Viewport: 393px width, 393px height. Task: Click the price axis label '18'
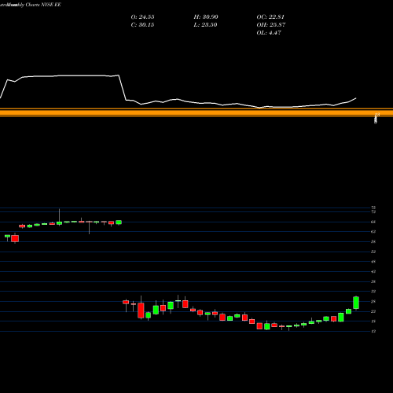tap(373, 321)
